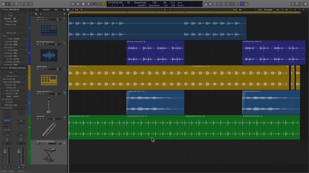309x173 pixels.
Task: Open the Loop Browser icon
Action: tap(301, 4)
